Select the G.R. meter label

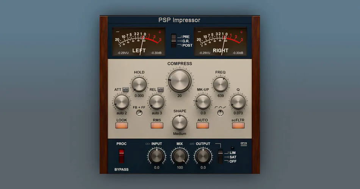[186, 41]
